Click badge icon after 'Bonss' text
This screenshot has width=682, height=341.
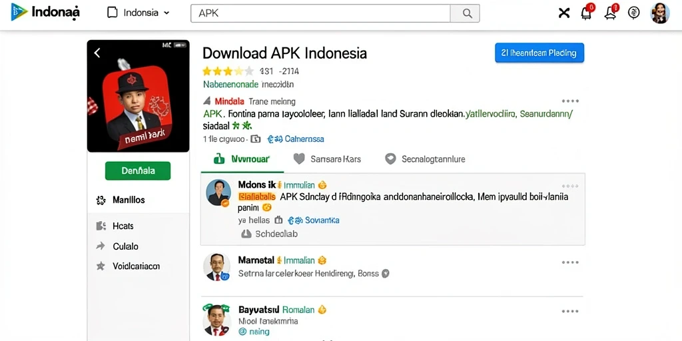click(x=385, y=274)
